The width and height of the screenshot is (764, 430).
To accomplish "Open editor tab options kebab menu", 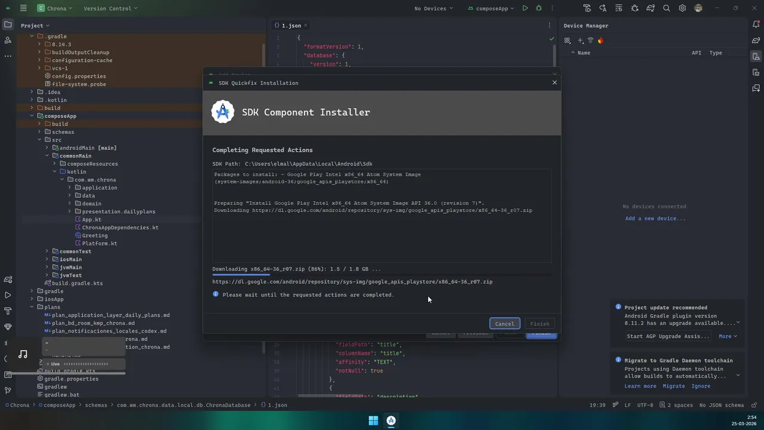I will [x=550, y=25].
